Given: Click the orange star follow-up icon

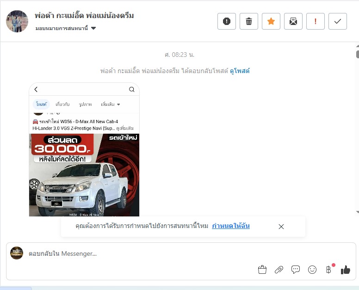Looking at the screenshot, I should tap(271, 21).
